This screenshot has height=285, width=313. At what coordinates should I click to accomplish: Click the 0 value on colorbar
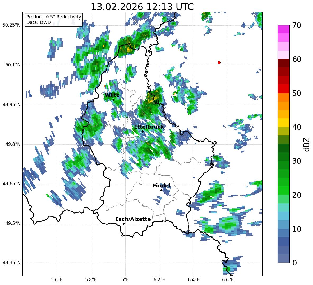(294, 263)
